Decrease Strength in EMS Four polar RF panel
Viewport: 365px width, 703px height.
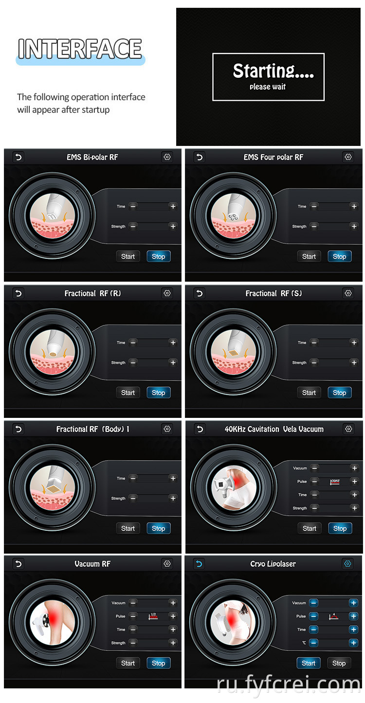[314, 226]
